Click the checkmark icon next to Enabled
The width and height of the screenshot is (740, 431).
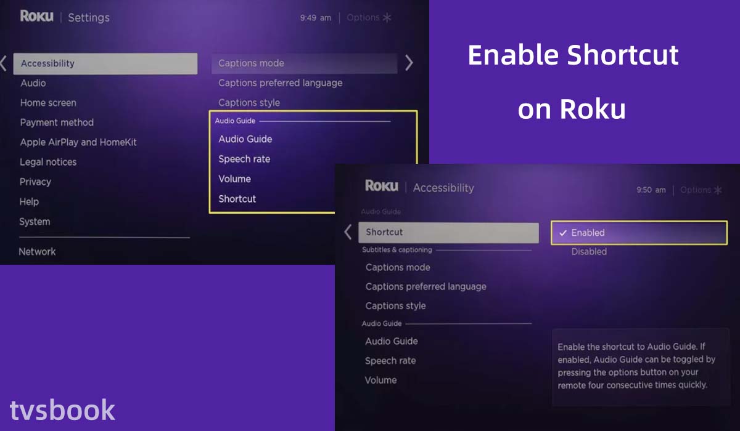pyautogui.click(x=562, y=233)
